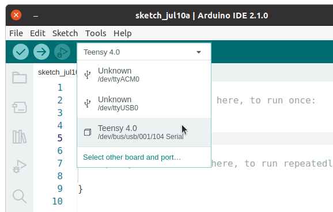Select Unknown port /dev/ttyACM0
Image resolution: width=333 pixels, height=212 pixels.
144,75
